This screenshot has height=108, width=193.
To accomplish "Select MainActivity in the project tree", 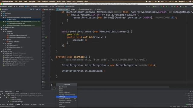I will [12, 19].
